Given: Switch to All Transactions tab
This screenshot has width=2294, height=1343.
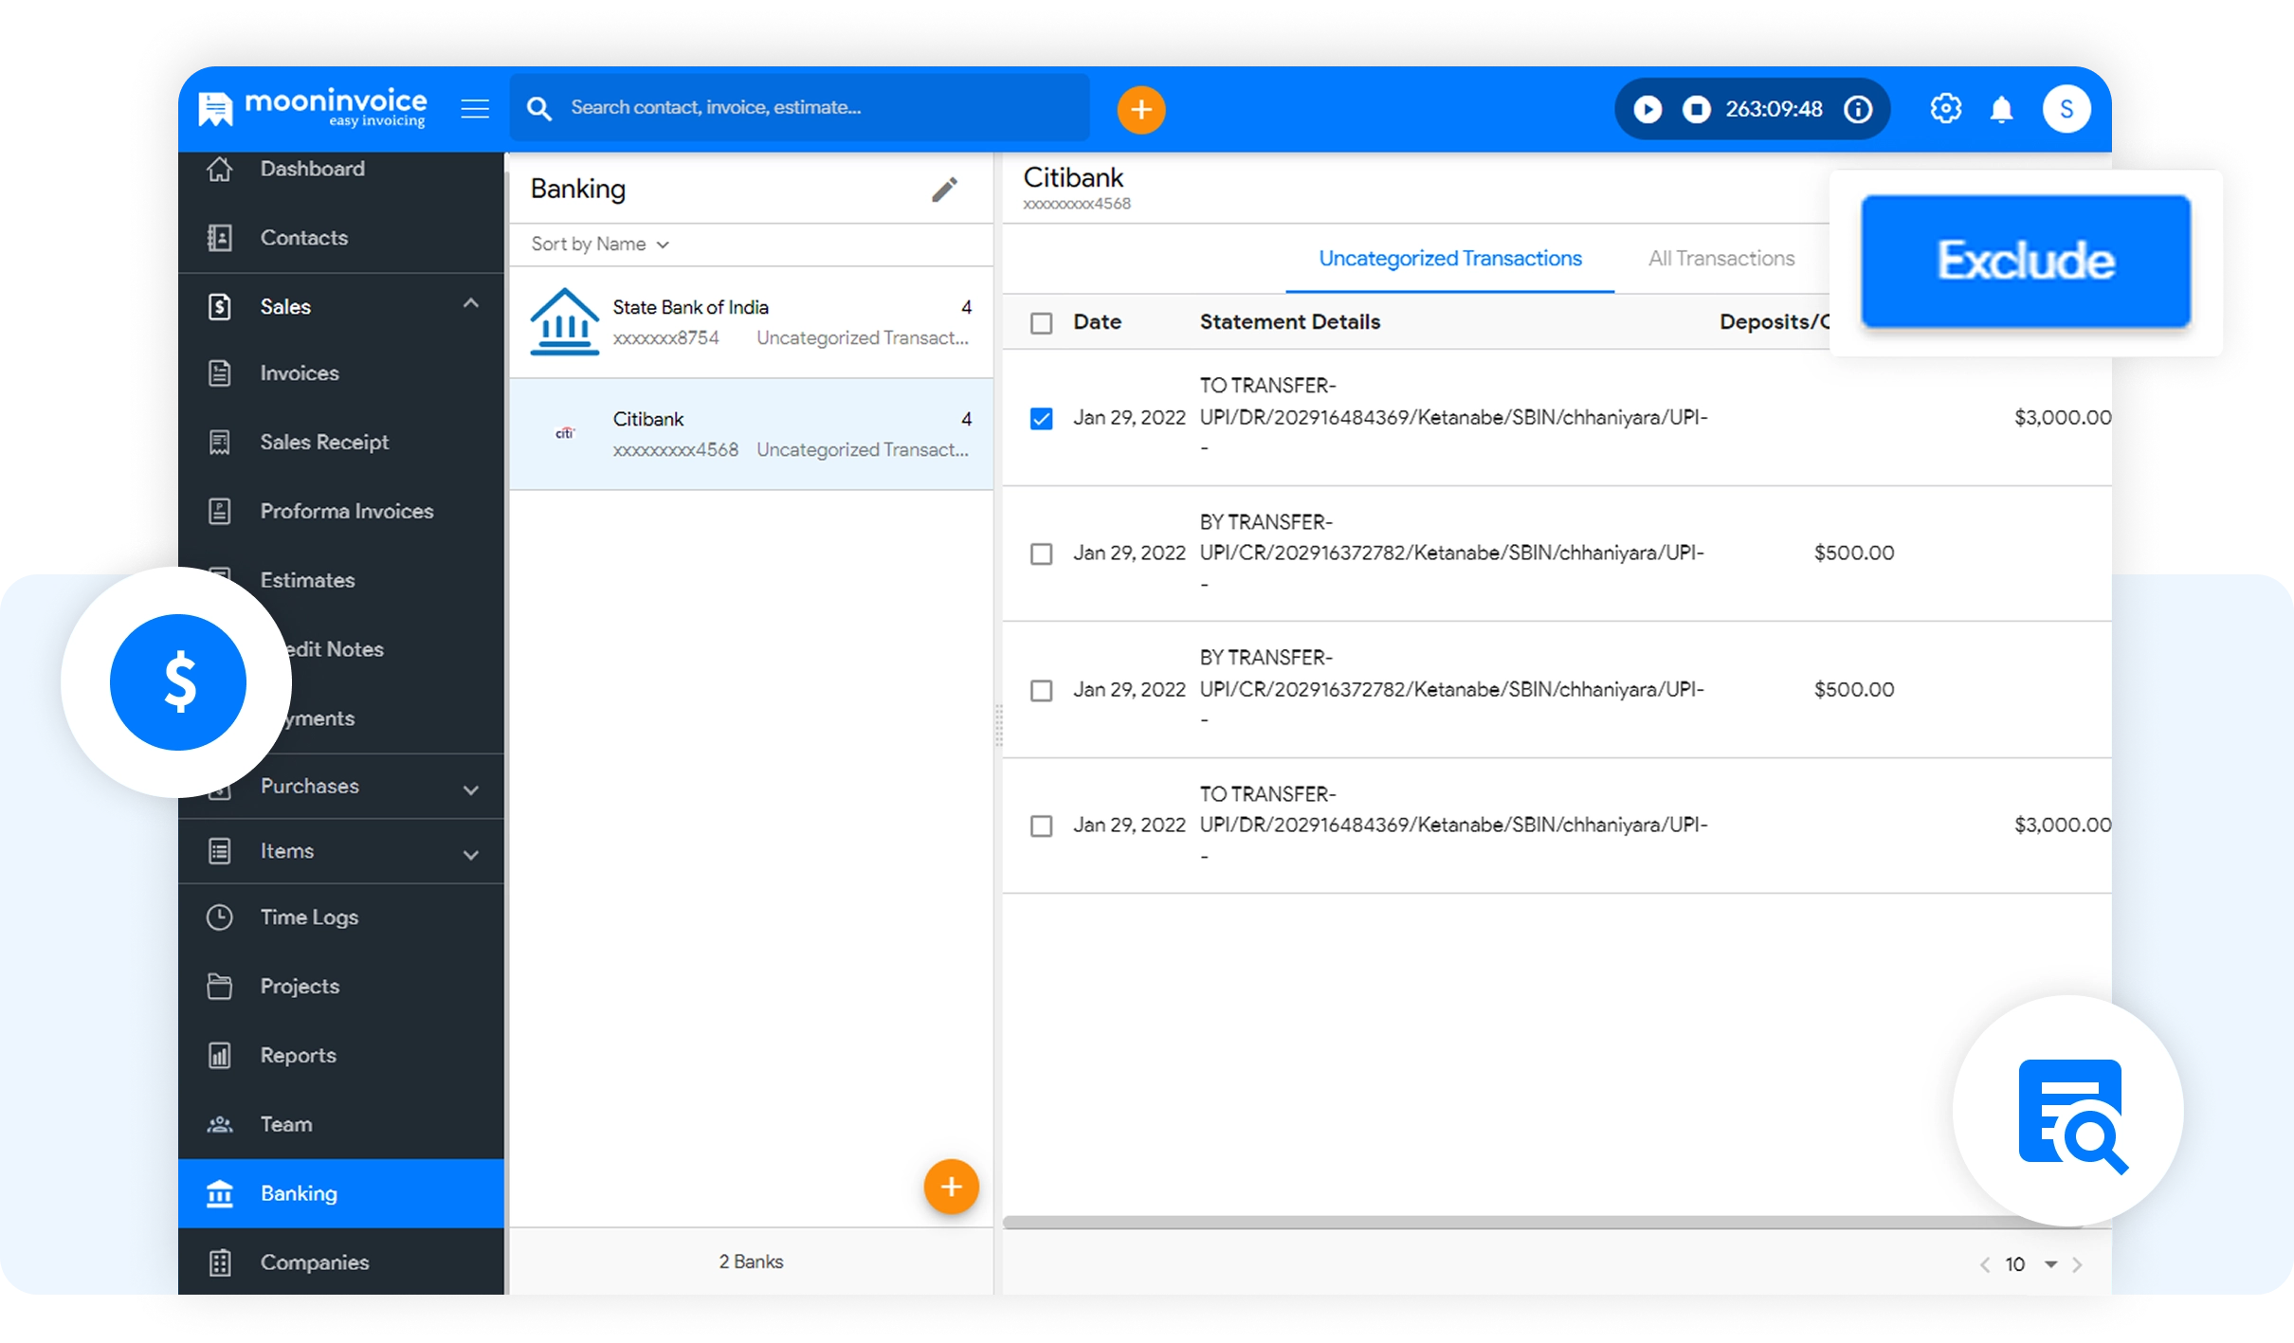Looking at the screenshot, I should 1720,259.
